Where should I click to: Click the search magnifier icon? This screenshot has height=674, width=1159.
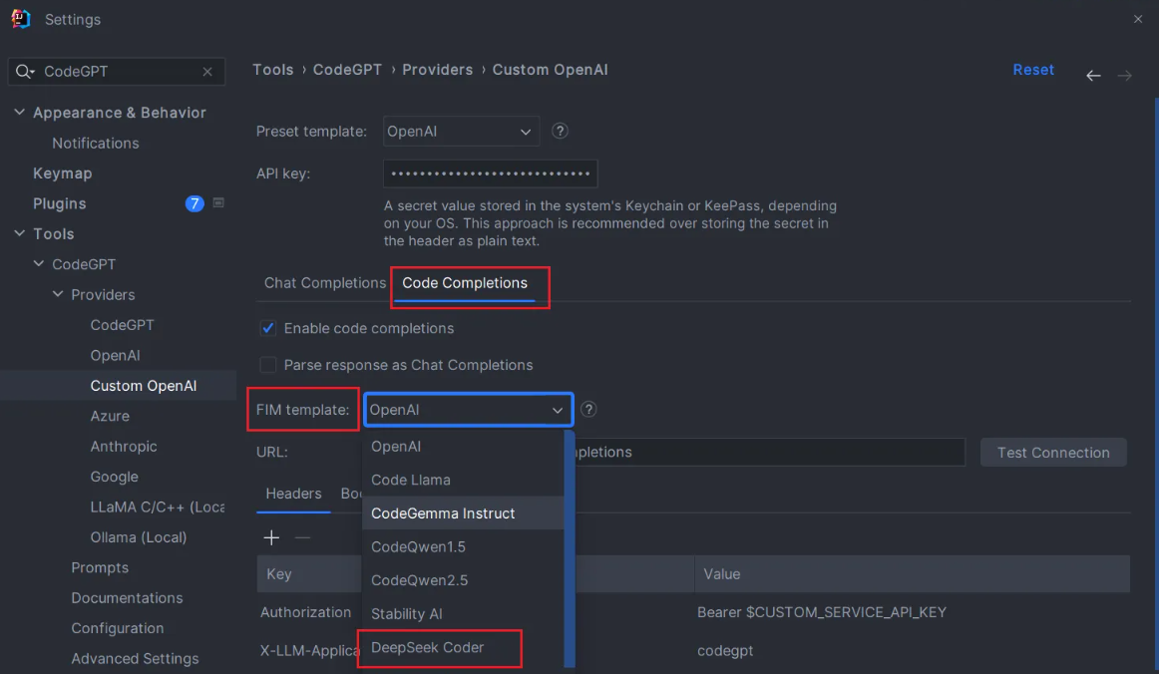[24, 72]
